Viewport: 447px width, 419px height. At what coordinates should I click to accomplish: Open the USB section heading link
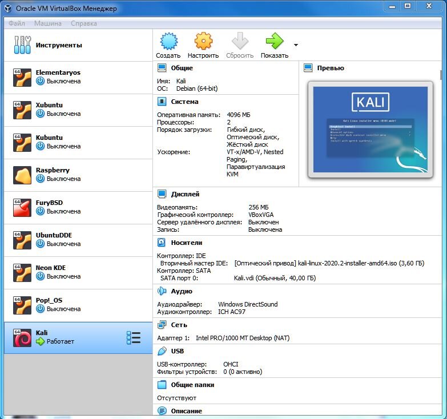(178, 351)
